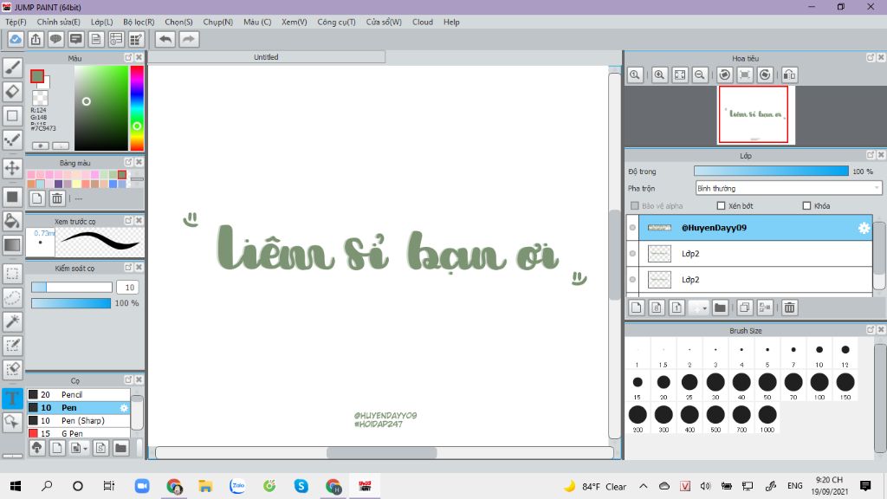Open File Explorer from the taskbar
The width and height of the screenshot is (887, 499).
click(x=205, y=486)
